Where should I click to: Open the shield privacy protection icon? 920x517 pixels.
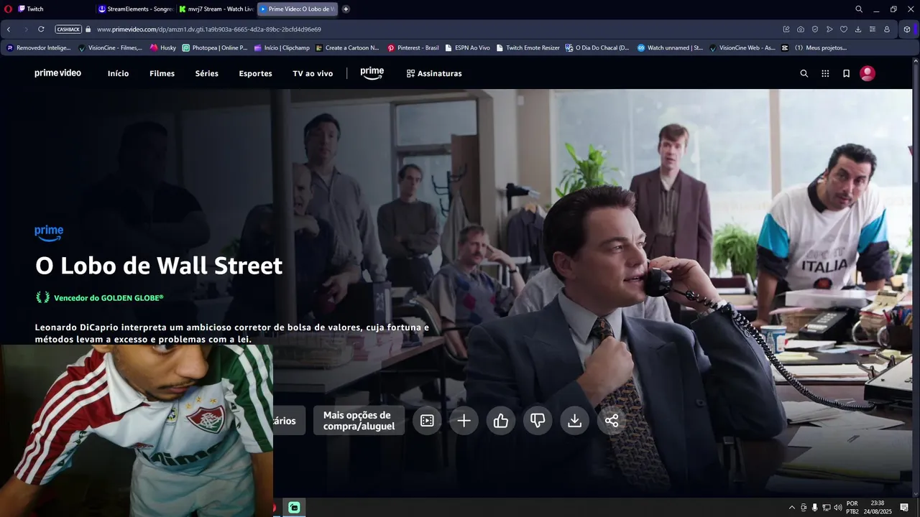[x=815, y=29]
